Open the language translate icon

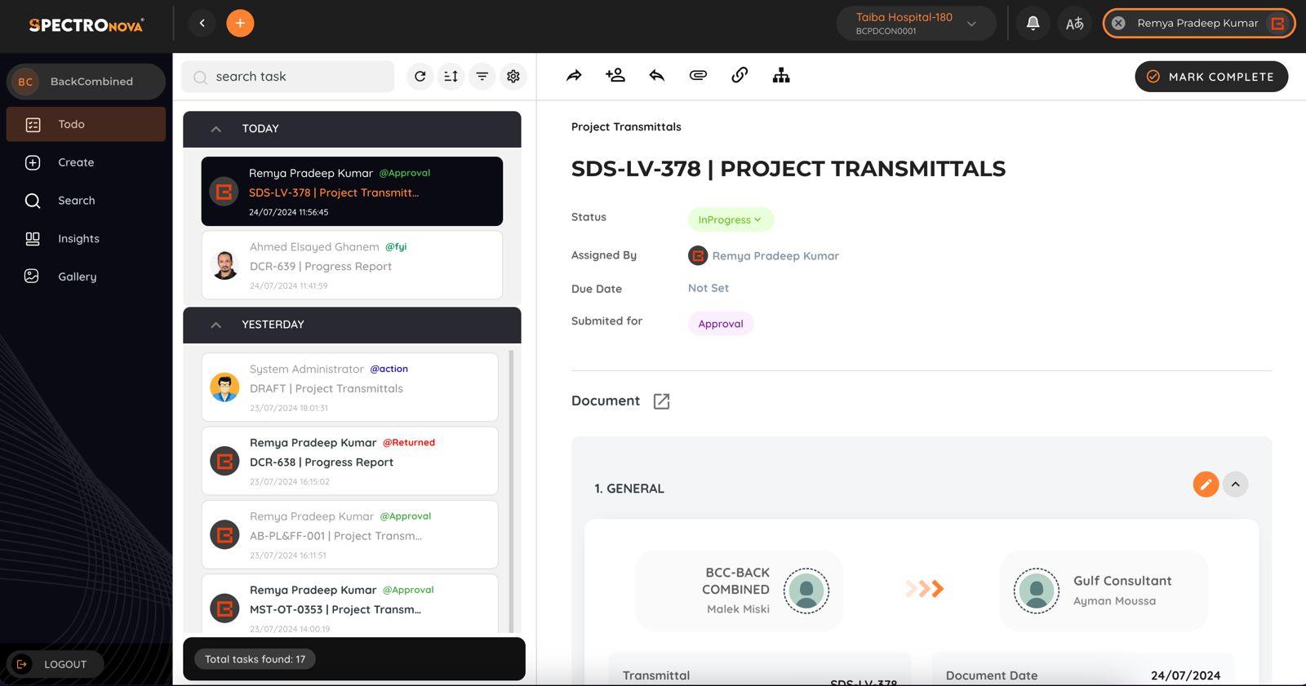click(x=1074, y=23)
